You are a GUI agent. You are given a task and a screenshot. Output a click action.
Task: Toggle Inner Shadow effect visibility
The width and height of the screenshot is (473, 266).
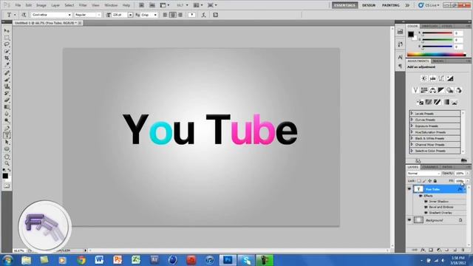click(x=426, y=202)
